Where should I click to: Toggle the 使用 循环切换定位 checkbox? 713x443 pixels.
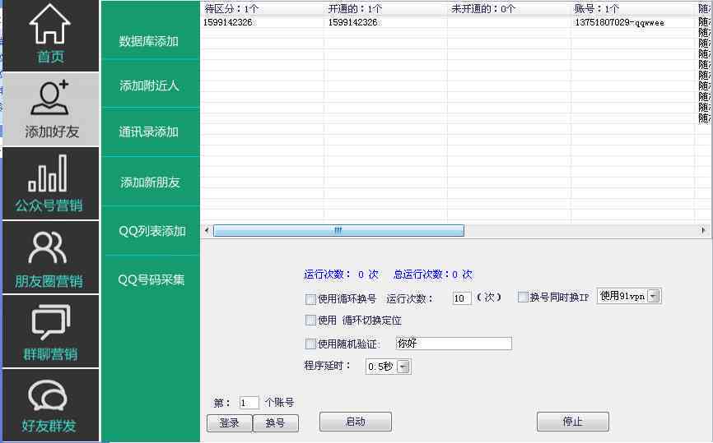[x=310, y=321]
